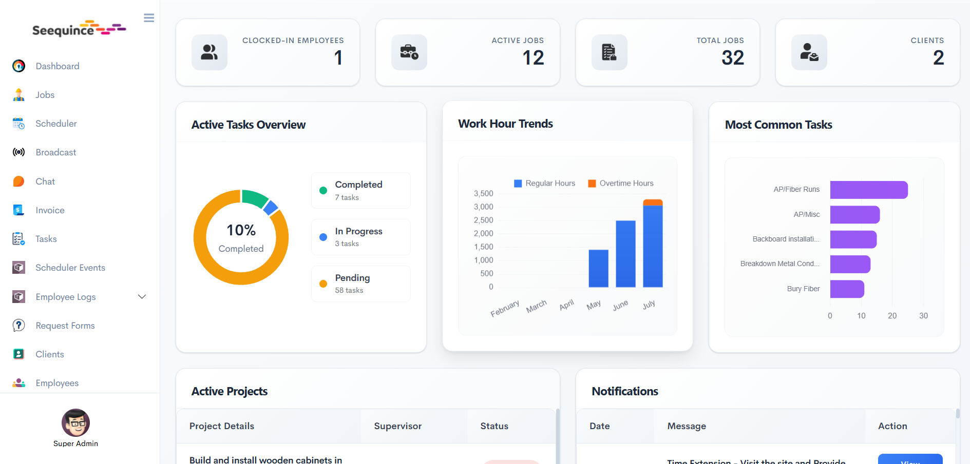Select the Employees link
This screenshot has width=970, height=464.
tap(56, 382)
